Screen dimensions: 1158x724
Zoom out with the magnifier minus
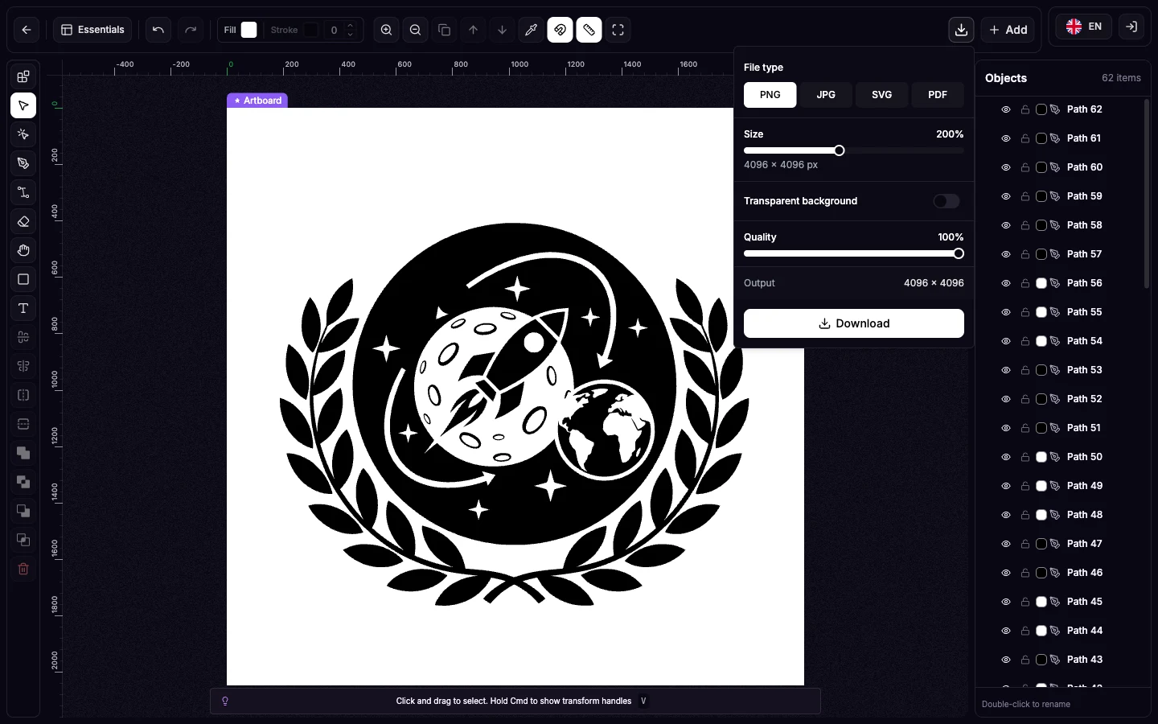click(416, 30)
